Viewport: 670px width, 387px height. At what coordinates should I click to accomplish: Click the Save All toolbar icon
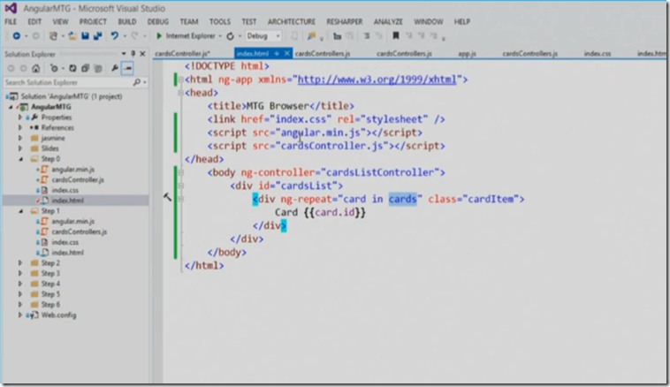point(98,36)
